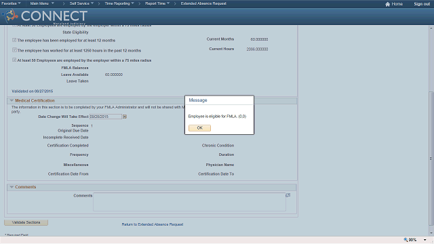Click the scroll up arrow of page scrollbar
Image resolution: width=434 pixels, height=244 pixels.
click(x=431, y=28)
